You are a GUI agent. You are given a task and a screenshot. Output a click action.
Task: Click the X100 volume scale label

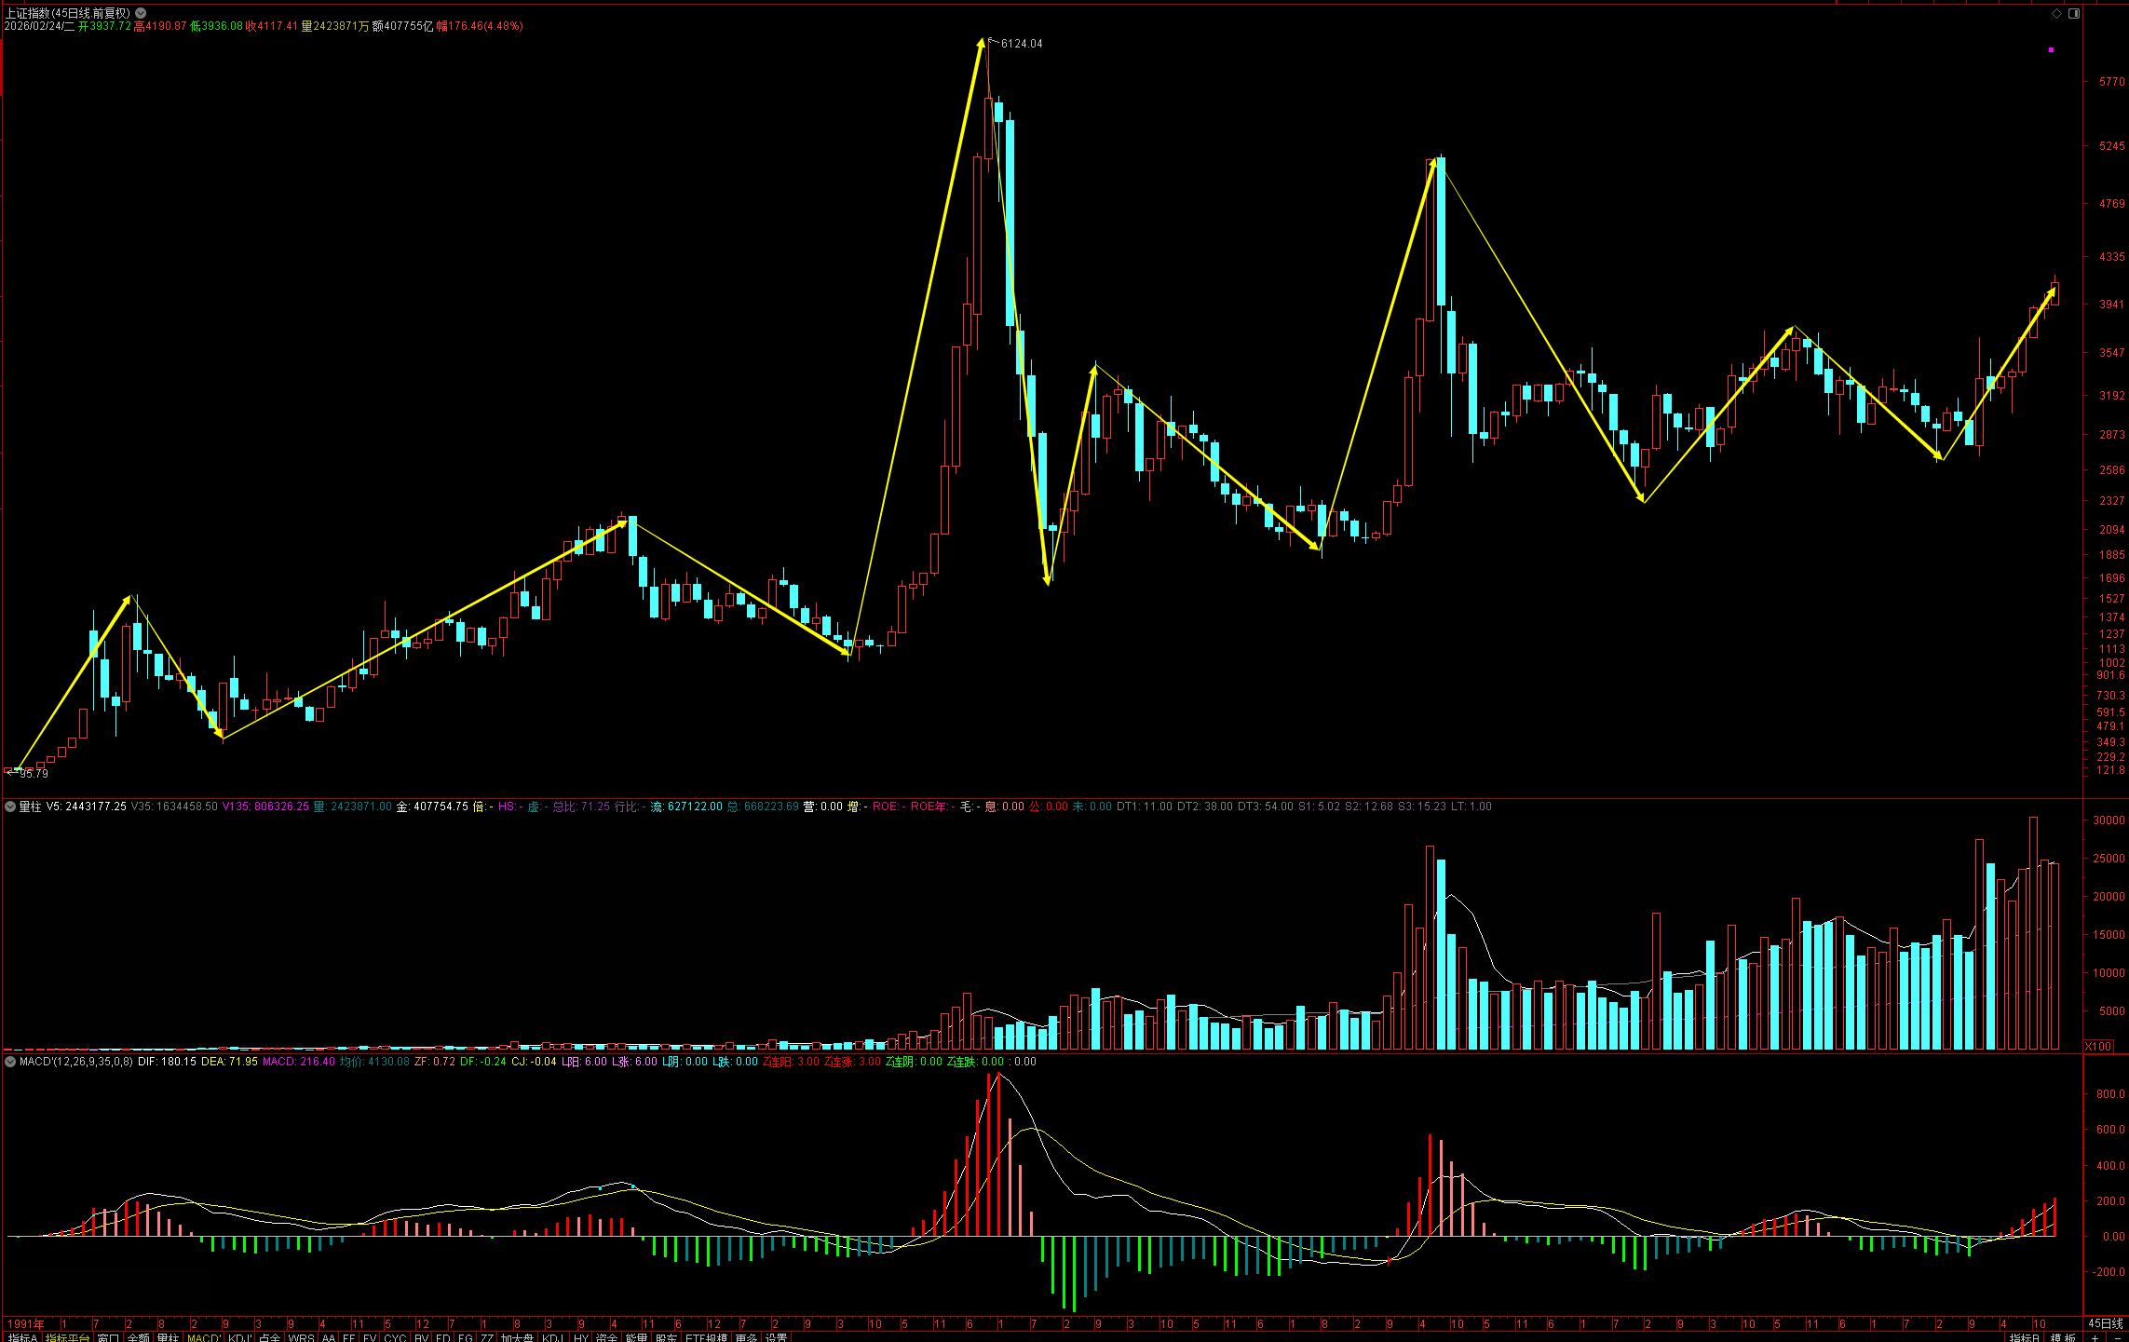tap(2096, 1046)
